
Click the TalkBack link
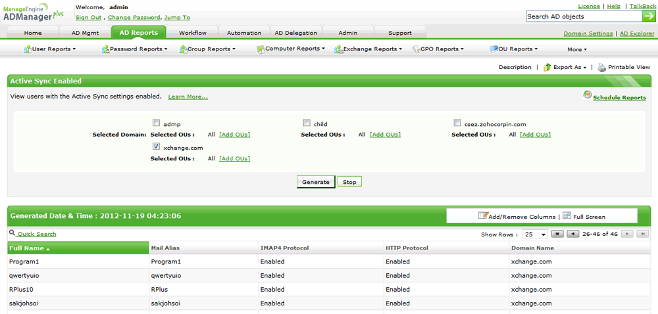[642, 7]
